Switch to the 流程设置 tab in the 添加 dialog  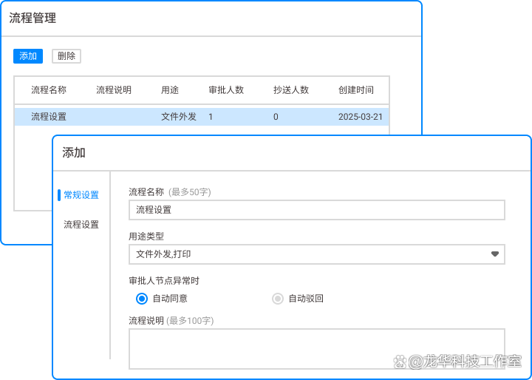(x=81, y=225)
